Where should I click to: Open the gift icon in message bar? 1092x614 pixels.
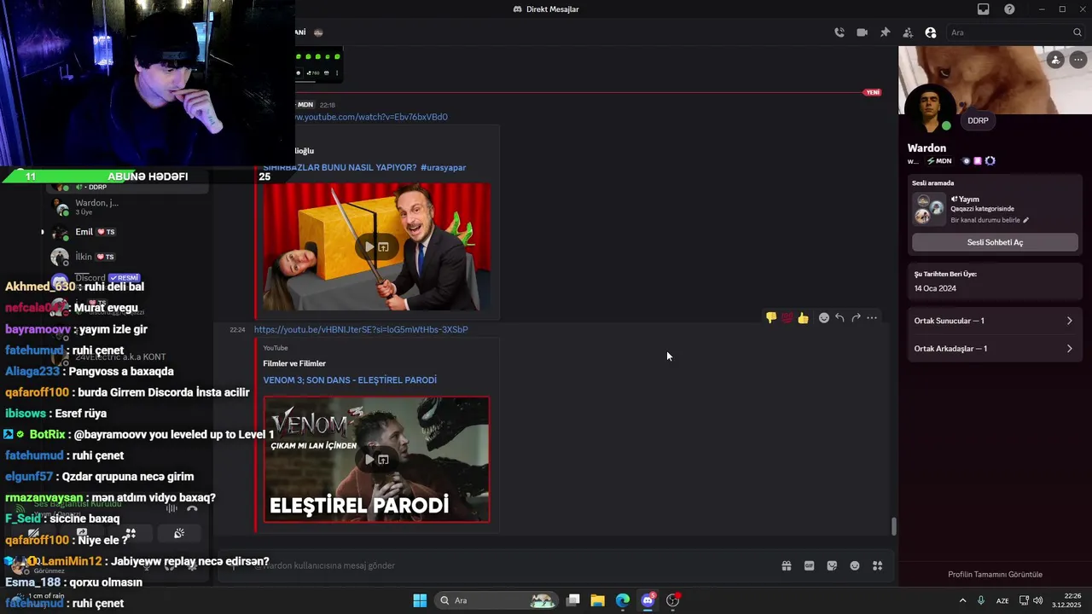point(787,565)
